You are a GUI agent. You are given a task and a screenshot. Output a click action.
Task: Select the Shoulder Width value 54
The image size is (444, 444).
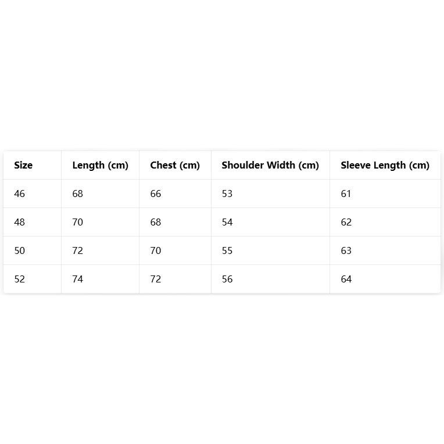point(227,222)
